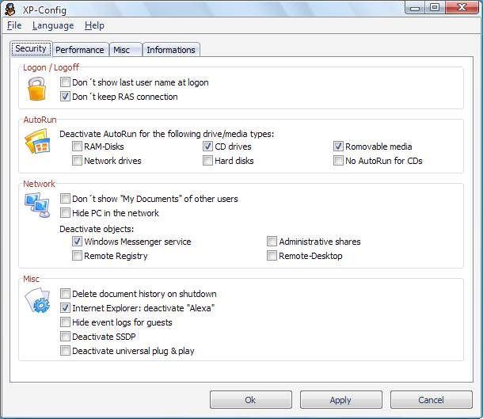Uncheck "Don't keep RAS connection"

click(x=66, y=97)
